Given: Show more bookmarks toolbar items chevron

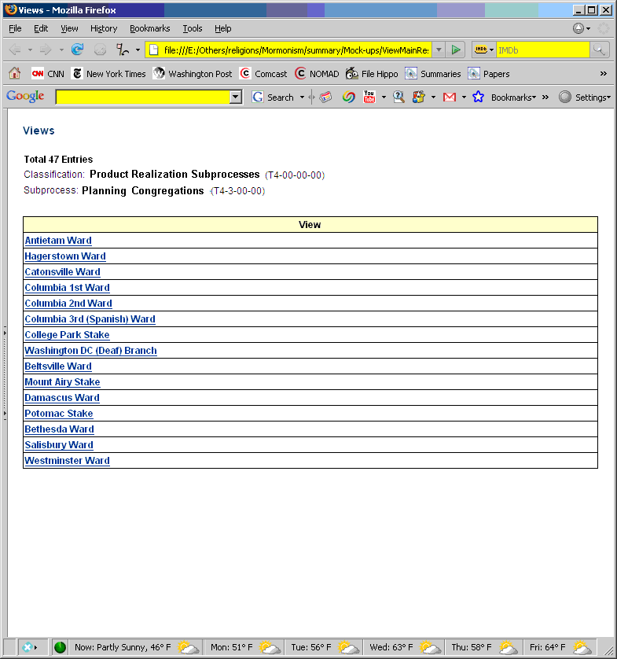Looking at the screenshot, I should tap(603, 74).
